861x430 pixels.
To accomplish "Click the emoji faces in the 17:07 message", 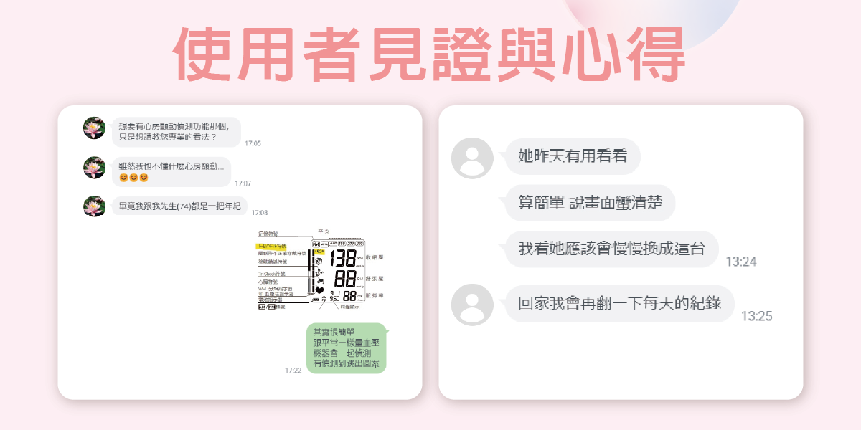I will click(133, 178).
